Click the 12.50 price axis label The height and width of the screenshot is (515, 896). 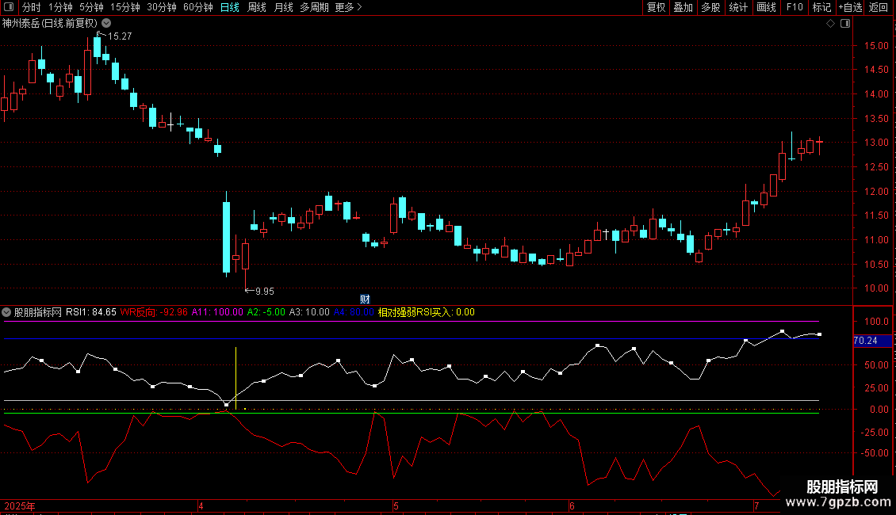[x=876, y=167]
